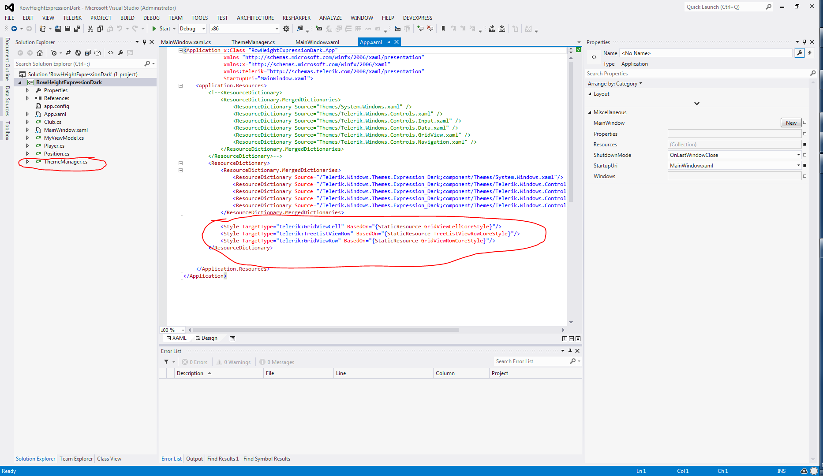823x476 pixels.
Task: Click Collapse All icon in Solution Explorer
Action: (x=88, y=53)
